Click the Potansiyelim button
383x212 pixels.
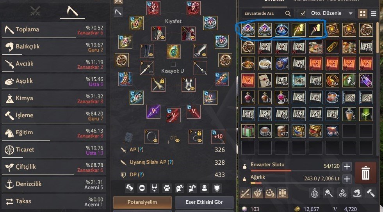tap(143, 202)
